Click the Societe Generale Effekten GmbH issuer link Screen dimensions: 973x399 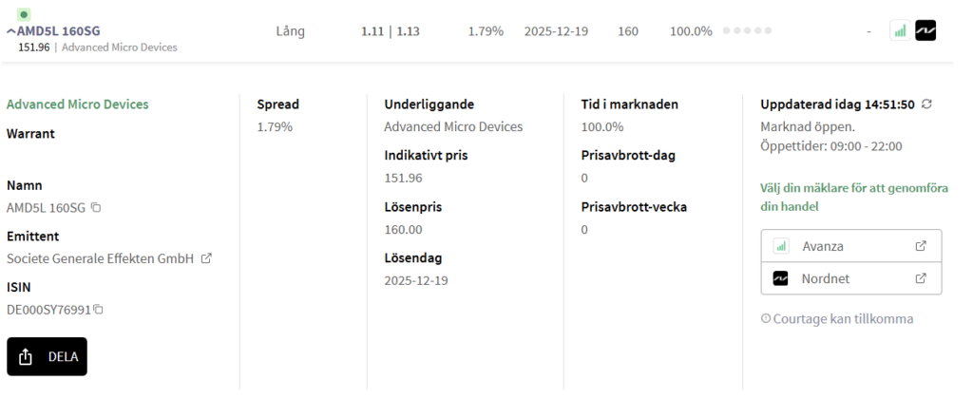point(100,258)
